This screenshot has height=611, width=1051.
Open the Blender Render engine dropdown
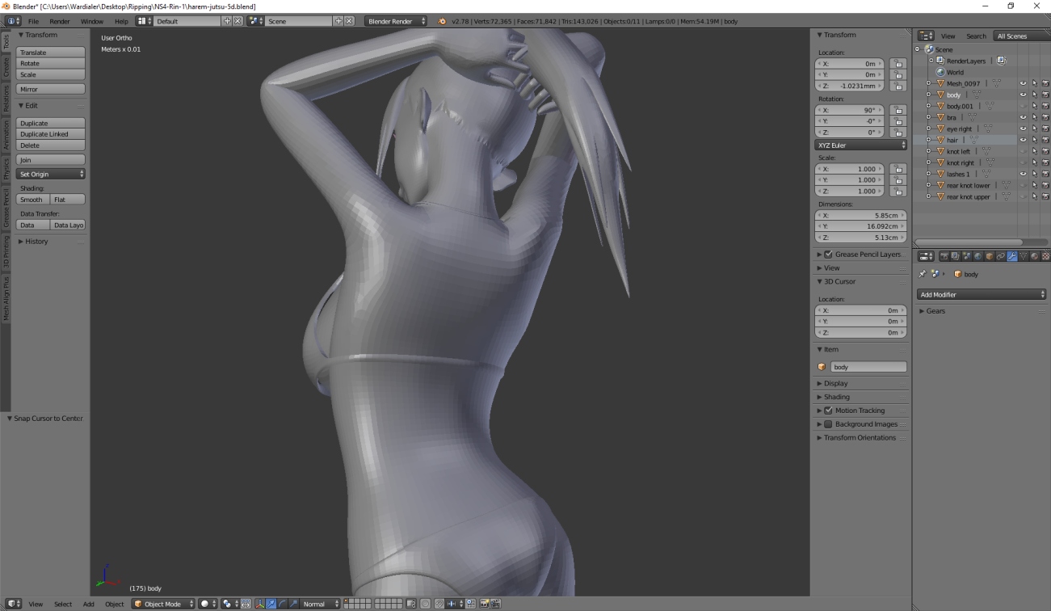[396, 21]
